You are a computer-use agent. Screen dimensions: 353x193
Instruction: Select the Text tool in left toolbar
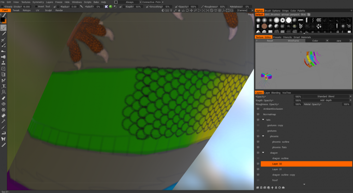pyautogui.click(x=4, y=86)
